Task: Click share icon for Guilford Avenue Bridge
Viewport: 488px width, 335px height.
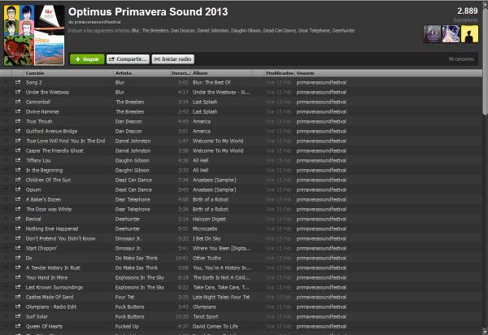Action: coord(18,131)
